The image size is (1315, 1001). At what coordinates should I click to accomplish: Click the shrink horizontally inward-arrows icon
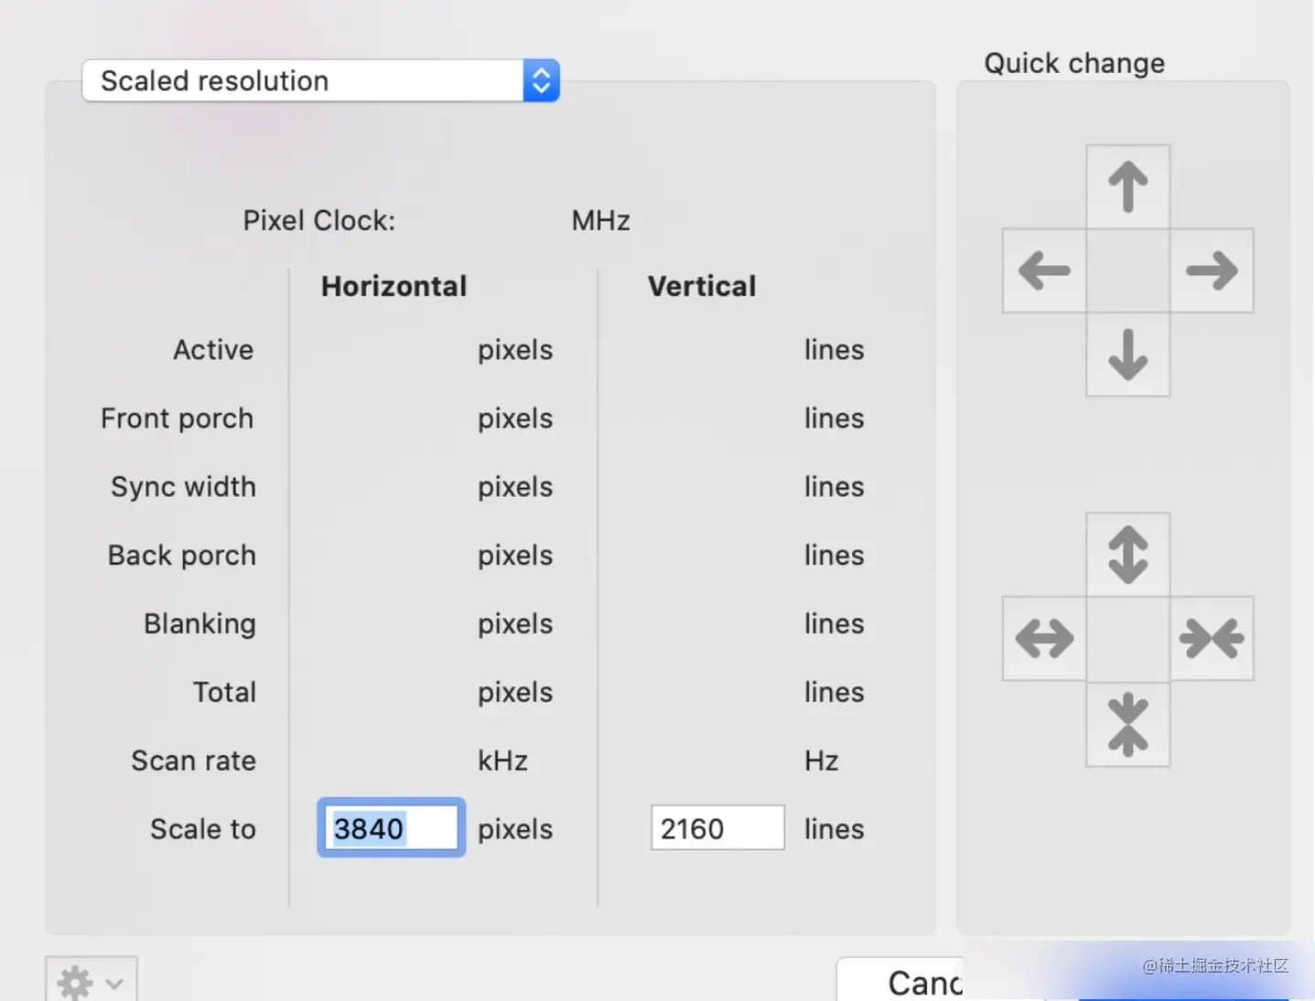tap(1212, 638)
